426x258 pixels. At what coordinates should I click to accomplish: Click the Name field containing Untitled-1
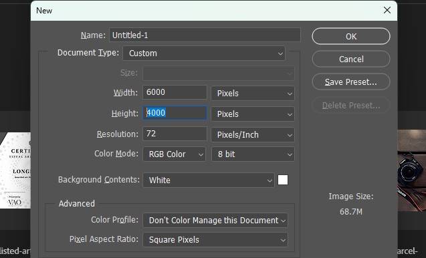pos(205,35)
